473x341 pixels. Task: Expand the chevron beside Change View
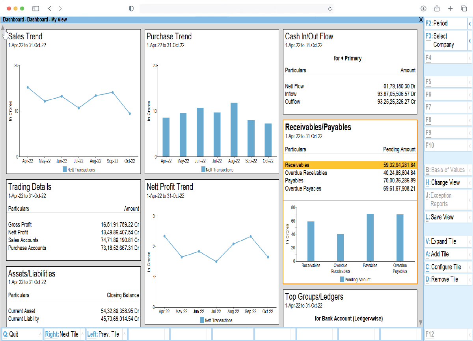click(470, 183)
